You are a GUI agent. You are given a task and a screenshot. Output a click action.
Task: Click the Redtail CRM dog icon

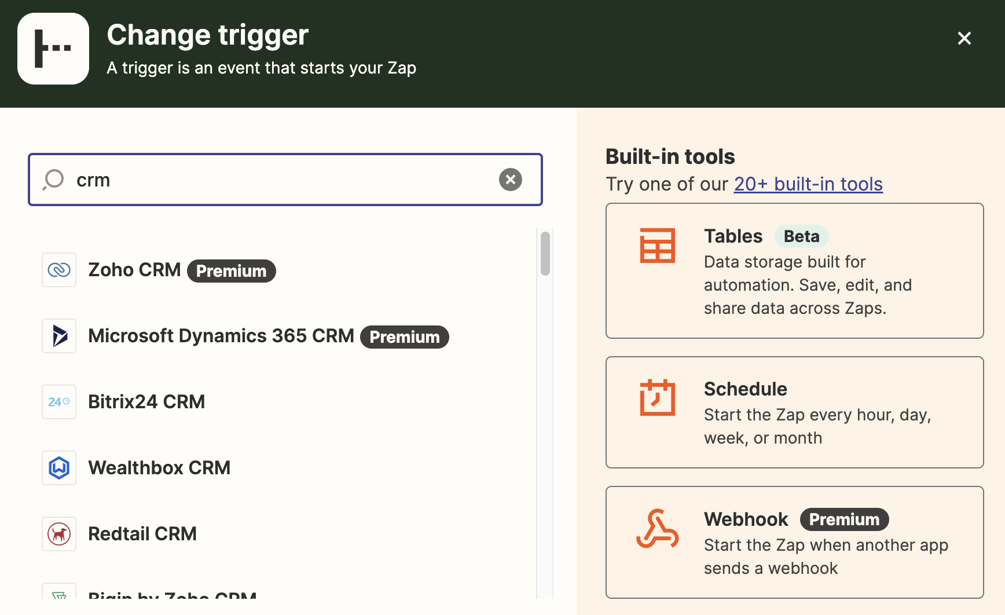click(59, 534)
